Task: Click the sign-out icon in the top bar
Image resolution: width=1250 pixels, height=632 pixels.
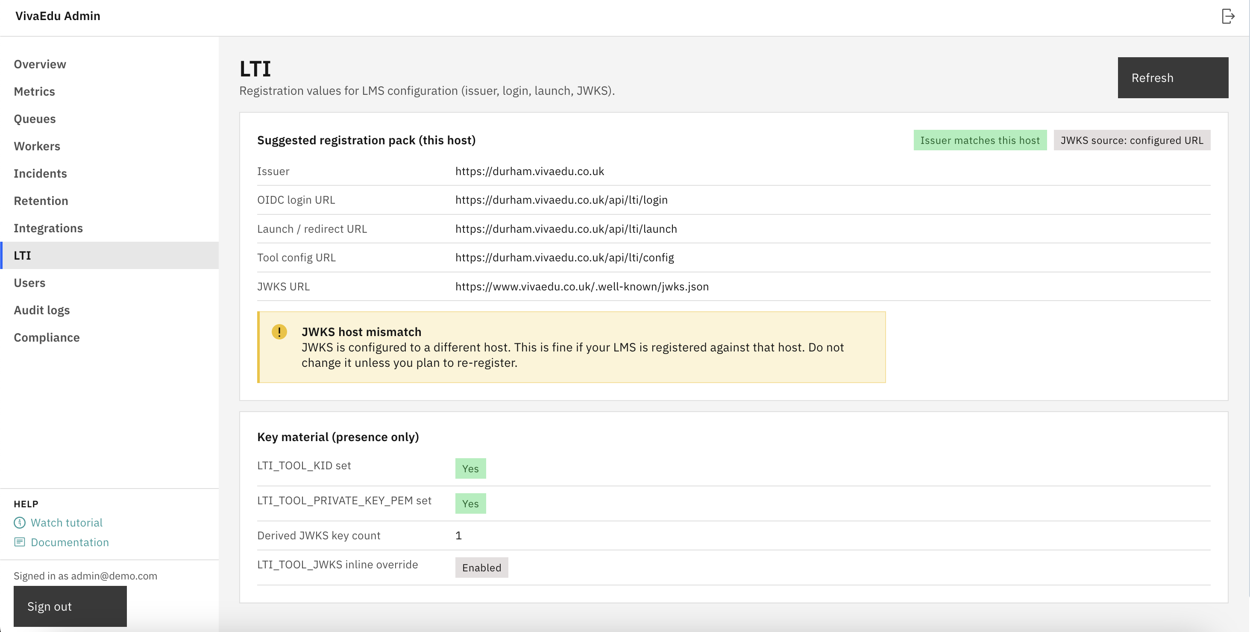Action: (x=1229, y=16)
